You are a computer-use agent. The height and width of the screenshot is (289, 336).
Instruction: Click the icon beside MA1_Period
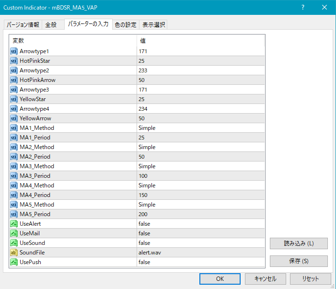(x=14, y=138)
